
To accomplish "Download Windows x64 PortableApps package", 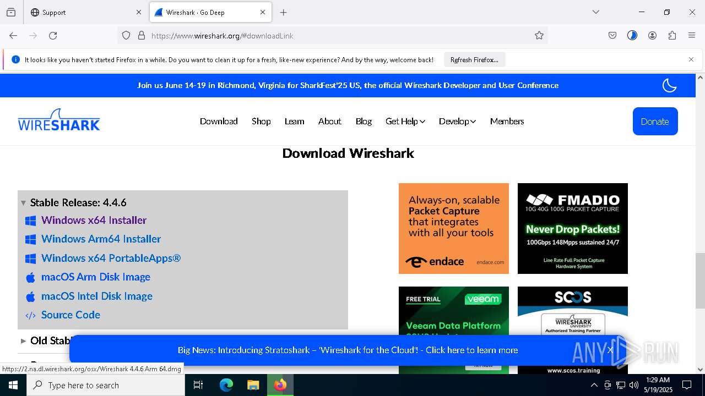I will click(x=111, y=258).
